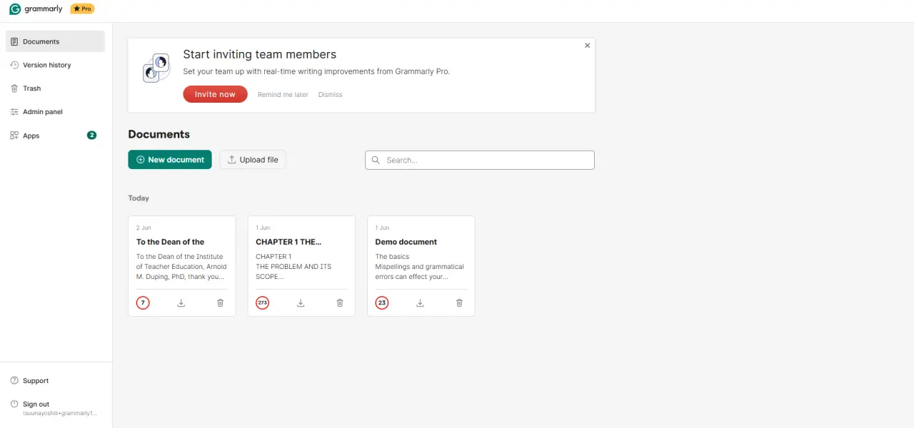This screenshot has height=428, width=914.
Task: Click the 7 alerts score badge
Action: click(143, 303)
